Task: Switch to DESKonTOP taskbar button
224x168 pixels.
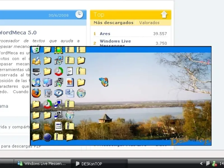Action: point(99,164)
